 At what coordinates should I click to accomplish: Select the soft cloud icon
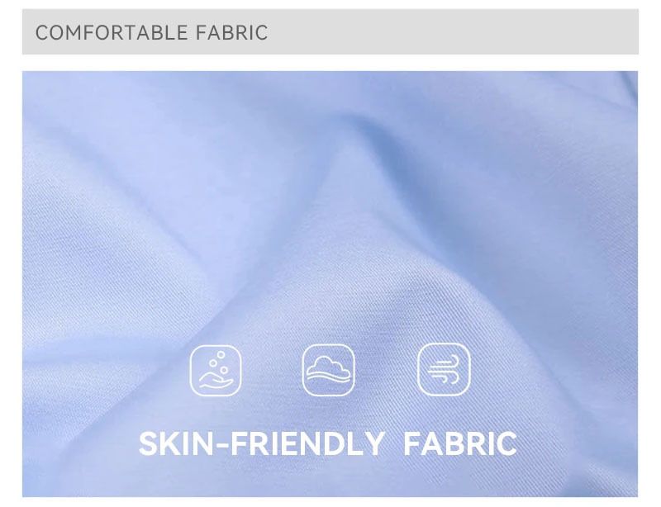point(328,370)
